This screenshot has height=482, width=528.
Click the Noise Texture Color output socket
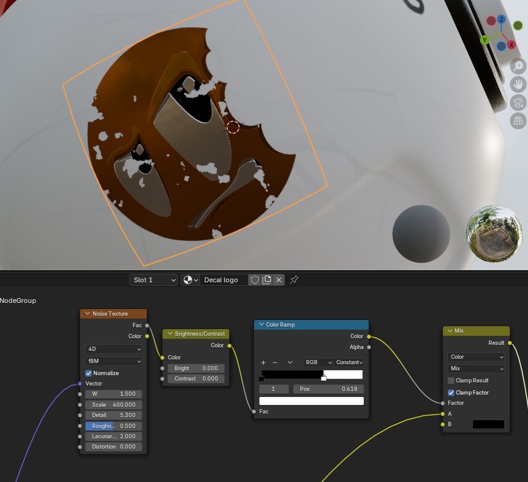pos(147,336)
